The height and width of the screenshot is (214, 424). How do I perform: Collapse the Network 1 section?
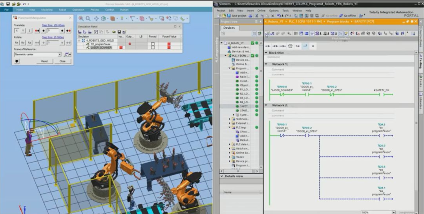(266, 64)
